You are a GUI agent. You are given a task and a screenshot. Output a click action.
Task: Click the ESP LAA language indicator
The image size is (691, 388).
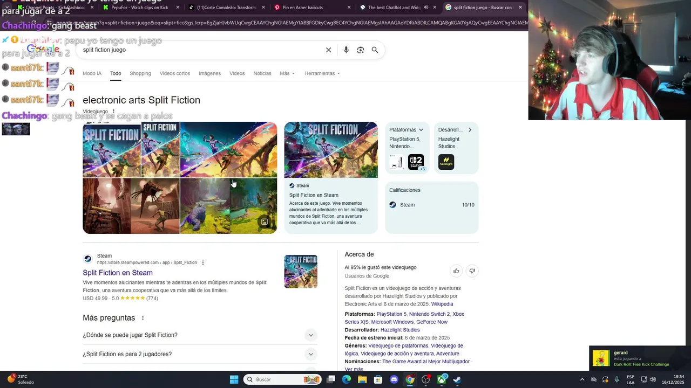pyautogui.click(x=631, y=379)
